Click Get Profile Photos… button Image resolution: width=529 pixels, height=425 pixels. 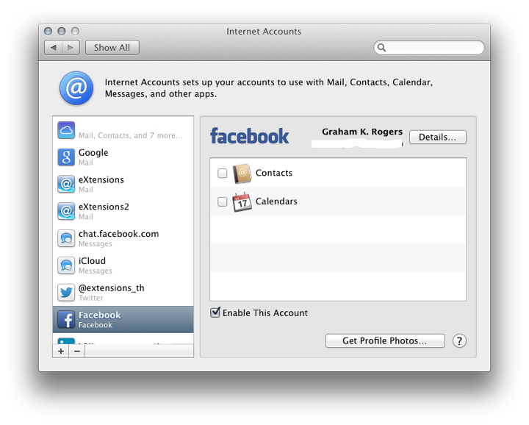[x=385, y=340]
